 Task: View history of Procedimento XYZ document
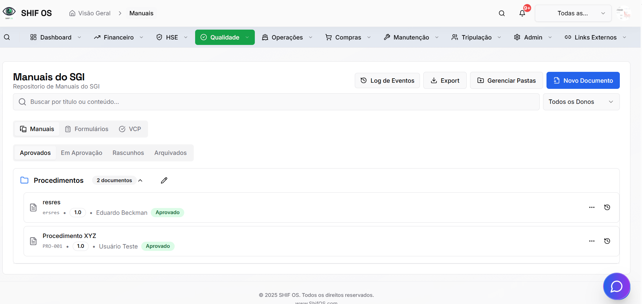607,241
